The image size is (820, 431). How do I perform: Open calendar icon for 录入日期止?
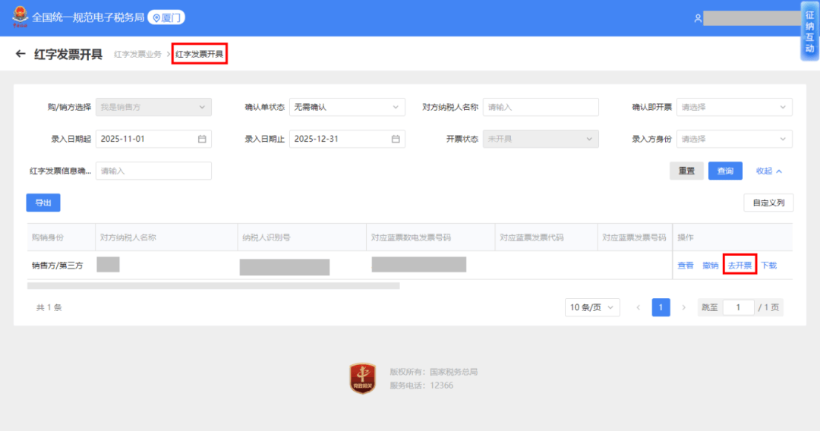pyautogui.click(x=396, y=139)
